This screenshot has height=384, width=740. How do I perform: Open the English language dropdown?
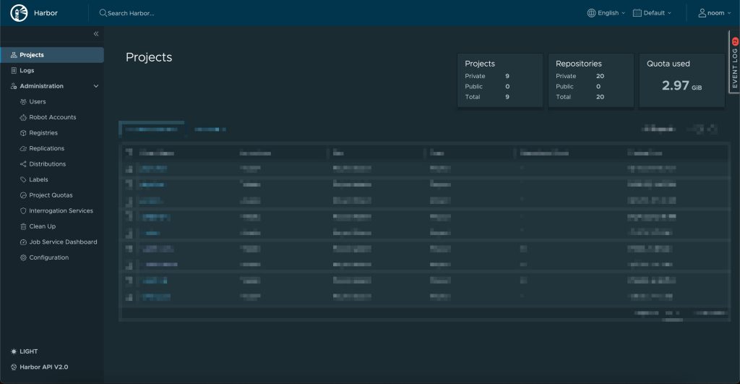click(606, 13)
